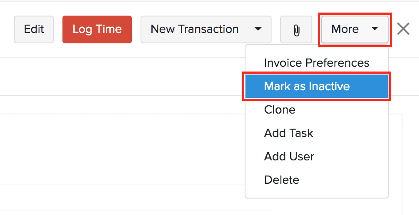Dismiss the view using the gray X

tap(403, 29)
